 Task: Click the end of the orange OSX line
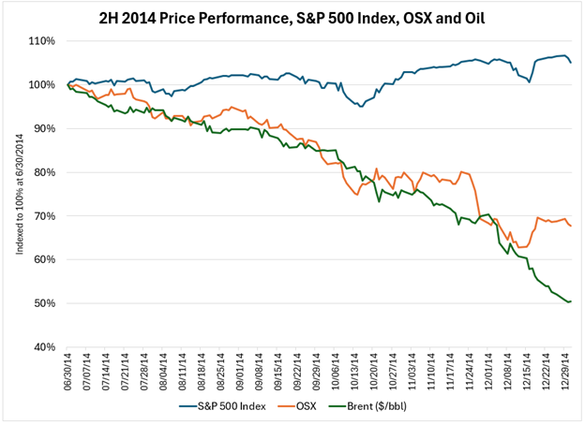(572, 226)
